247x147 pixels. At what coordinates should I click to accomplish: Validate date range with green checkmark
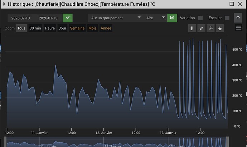68,18
